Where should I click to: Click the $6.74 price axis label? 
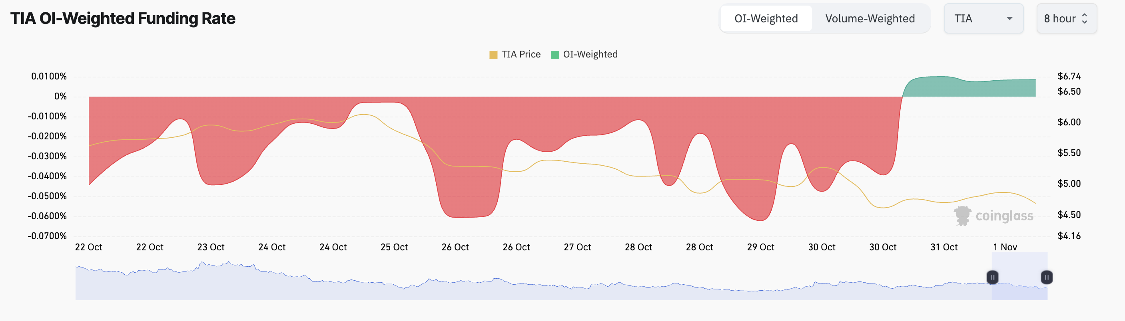click(1069, 76)
